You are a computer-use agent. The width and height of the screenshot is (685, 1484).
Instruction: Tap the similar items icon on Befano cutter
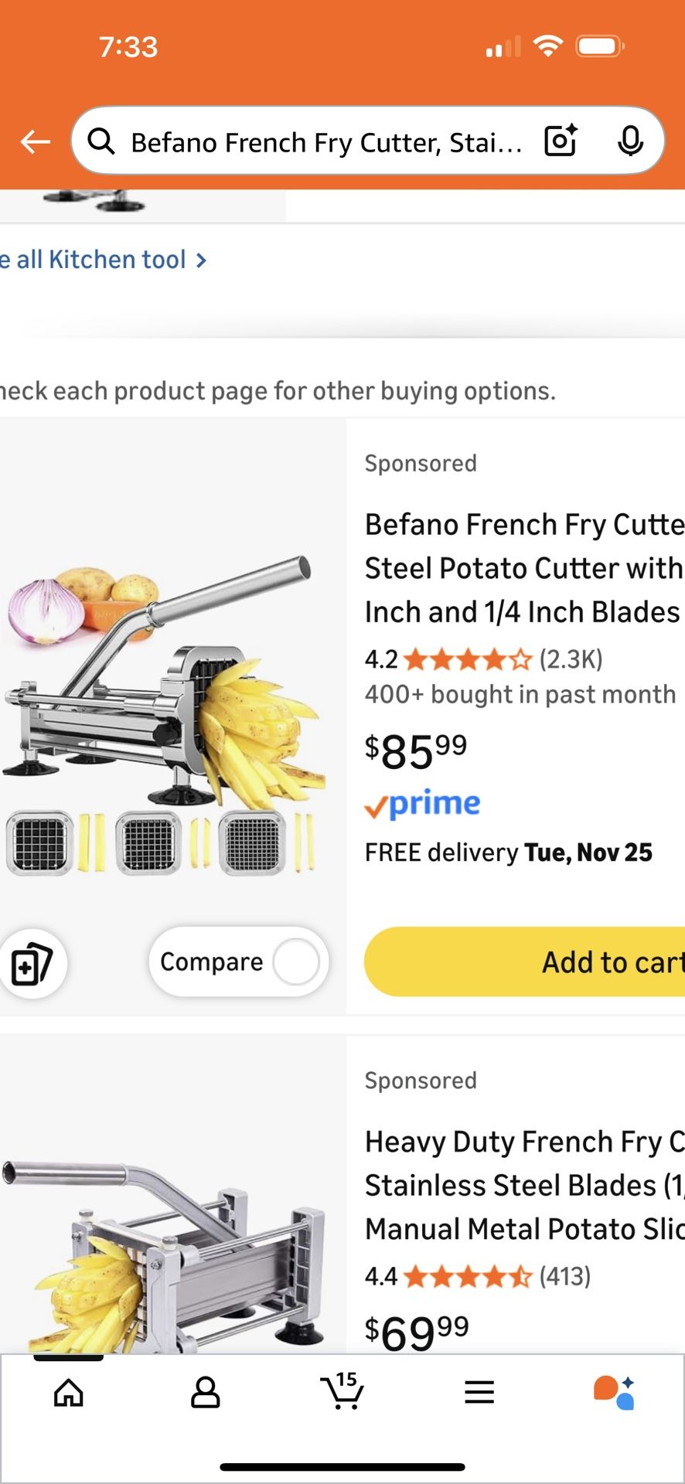coord(32,963)
